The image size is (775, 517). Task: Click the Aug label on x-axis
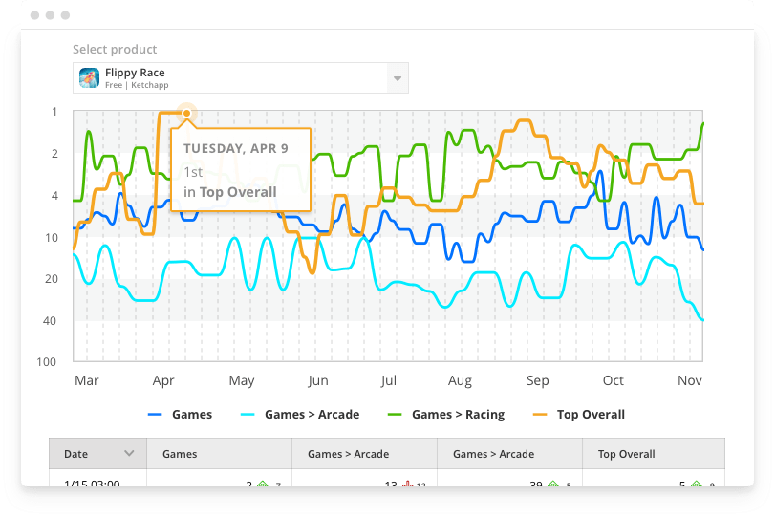460,380
